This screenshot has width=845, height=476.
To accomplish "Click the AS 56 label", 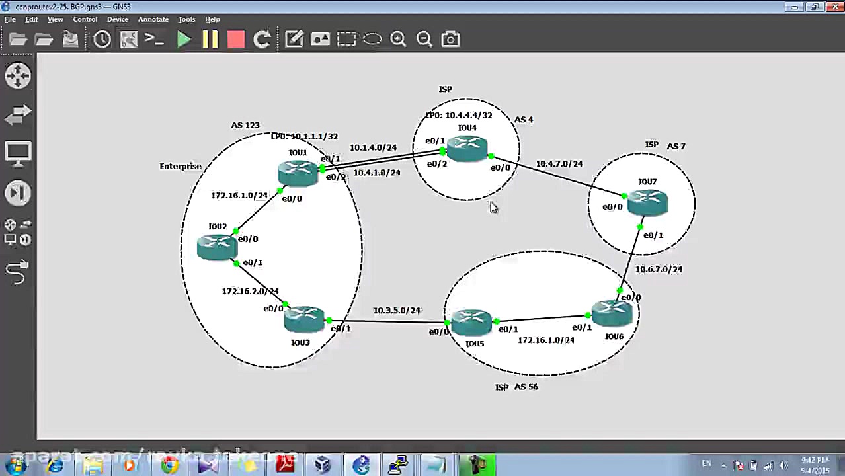I will pyautogui.click(x=526, y=387).
